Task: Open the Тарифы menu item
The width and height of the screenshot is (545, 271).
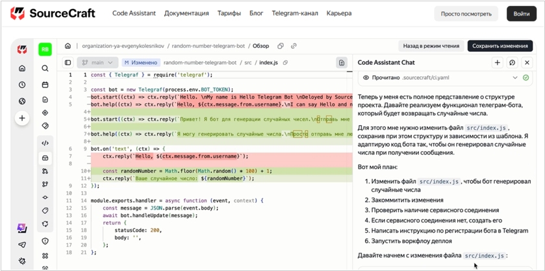Action: (229, 13)
